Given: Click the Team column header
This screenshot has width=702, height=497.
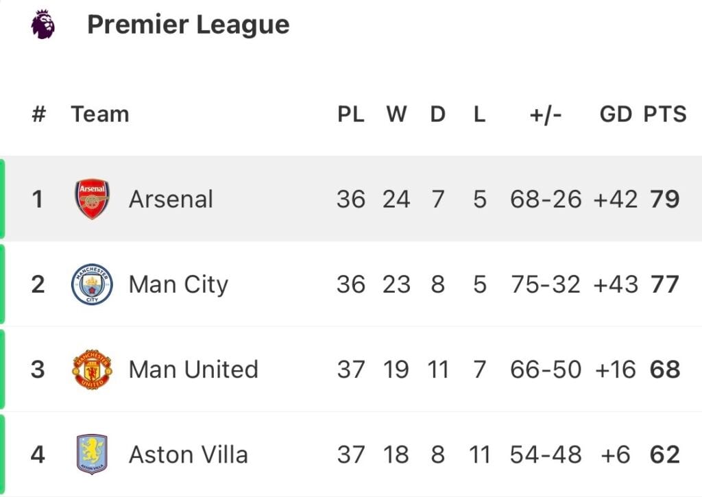Looking at the screenshot, I should [x=100, y=114].
